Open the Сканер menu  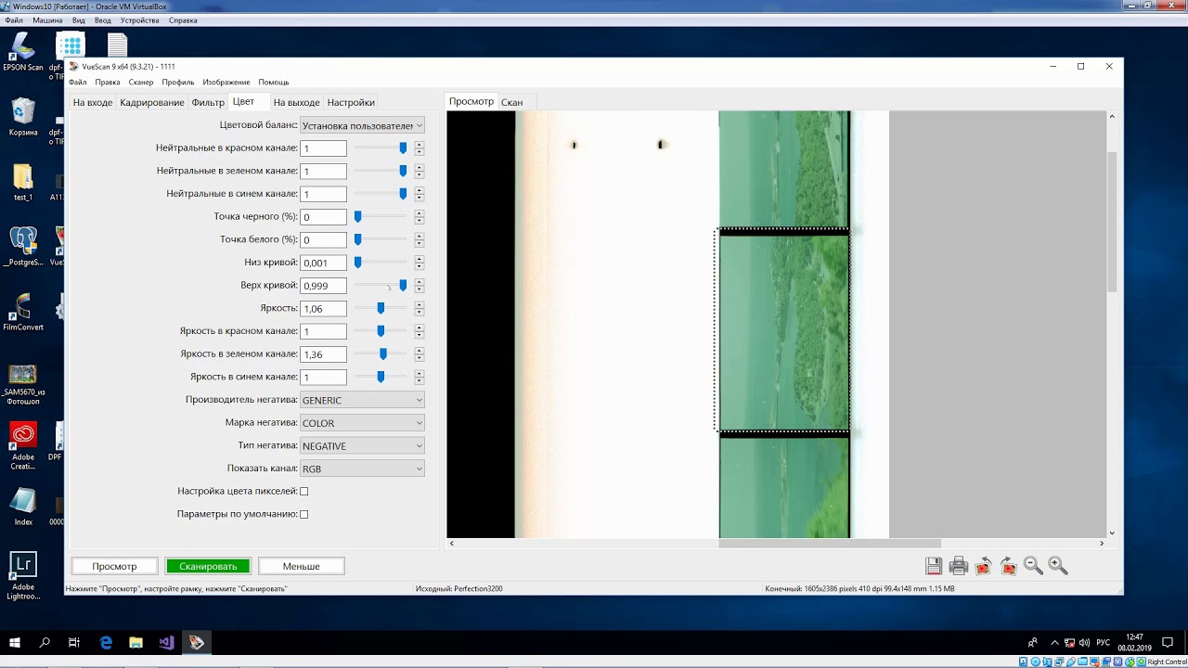point(141,83)
